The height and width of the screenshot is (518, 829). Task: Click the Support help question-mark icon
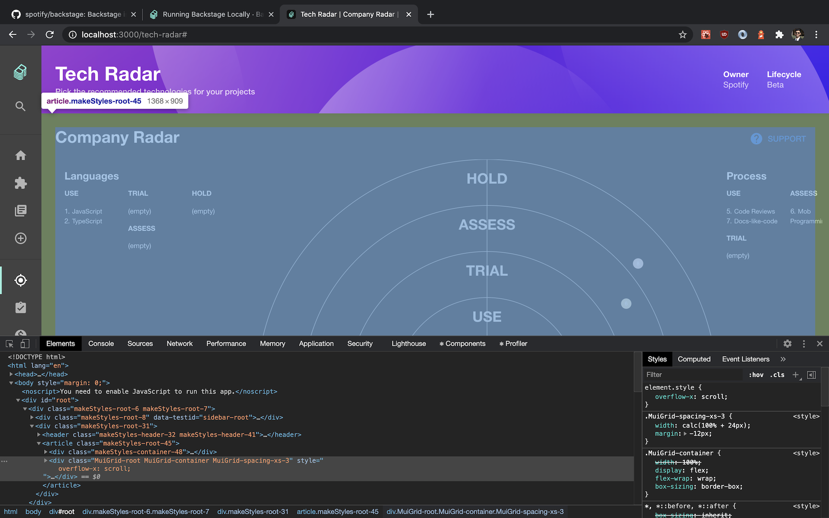pyautogui.click(x=756, y=139)
